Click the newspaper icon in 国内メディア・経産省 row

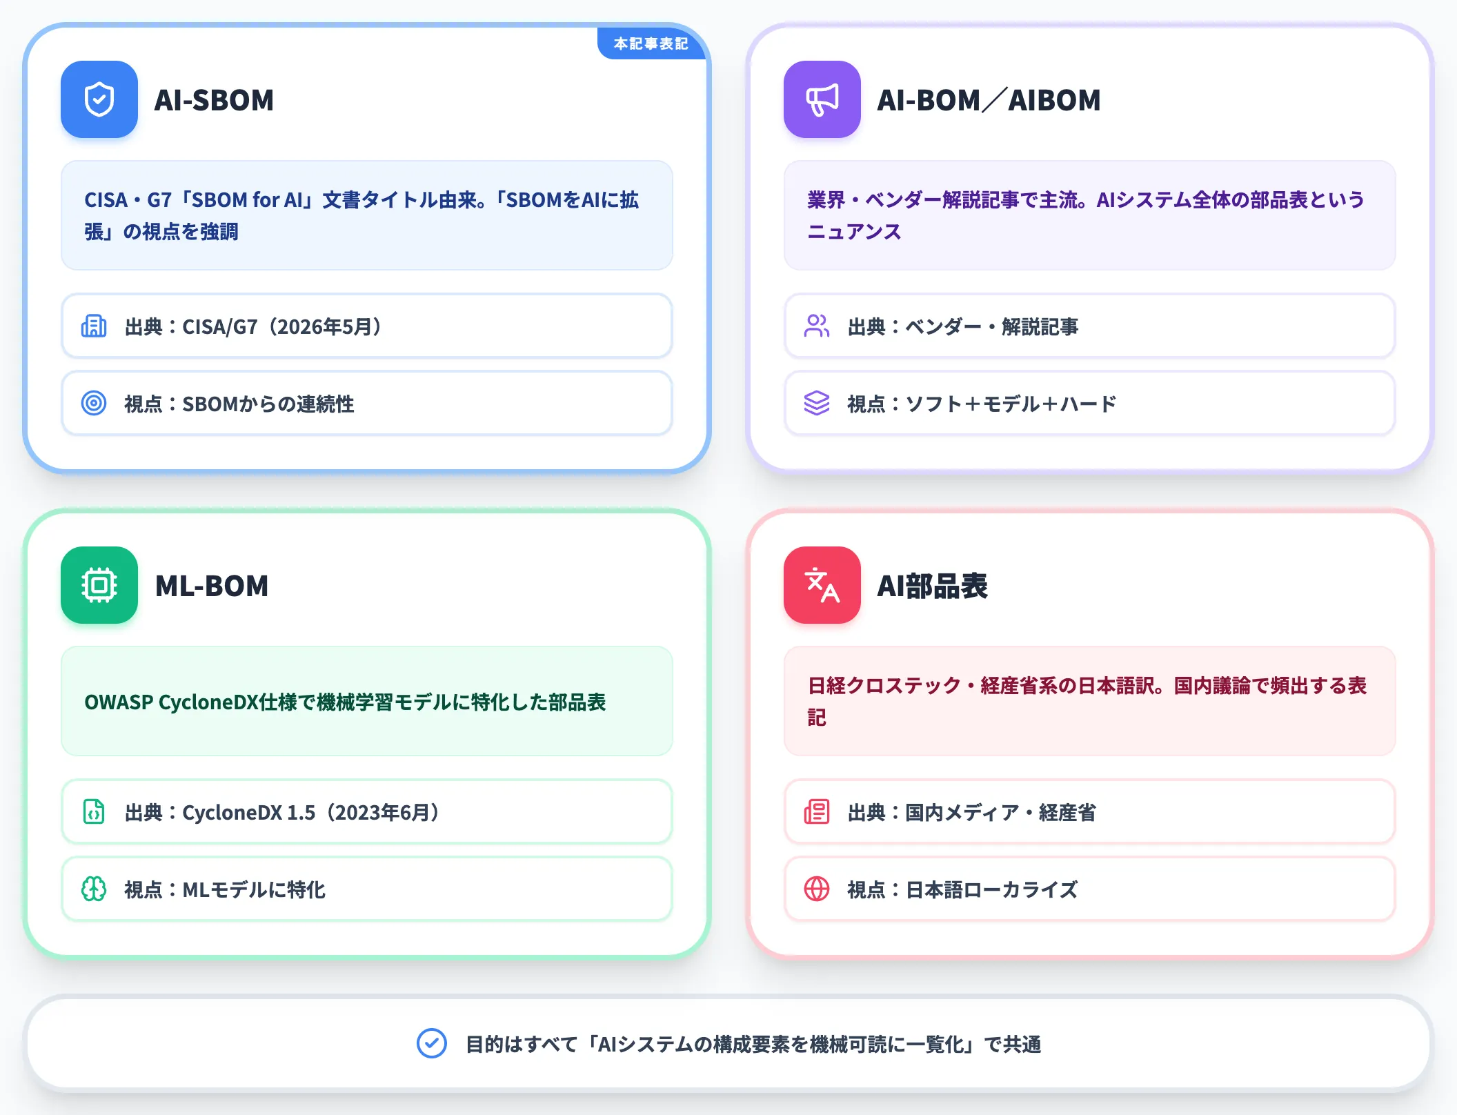pos(817,811)
